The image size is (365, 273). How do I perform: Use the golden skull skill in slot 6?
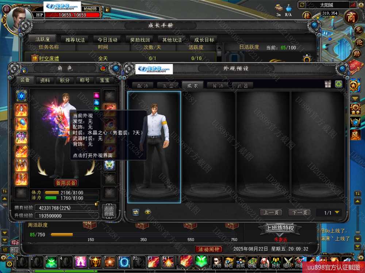click(95, 262)
